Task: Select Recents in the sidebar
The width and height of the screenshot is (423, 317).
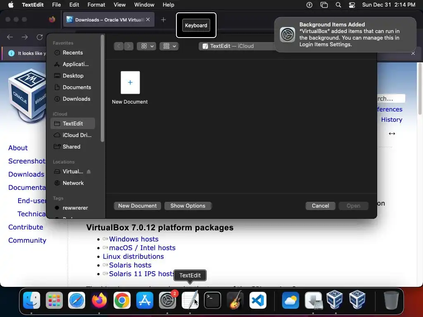Action: point(73,52)
